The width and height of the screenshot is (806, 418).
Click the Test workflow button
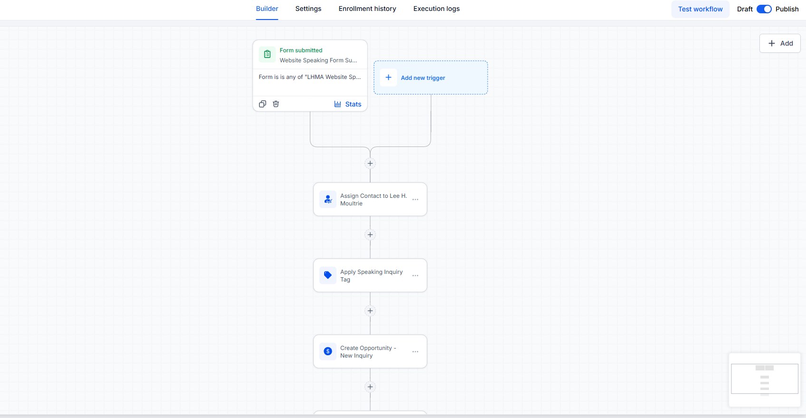click(700, 9)
